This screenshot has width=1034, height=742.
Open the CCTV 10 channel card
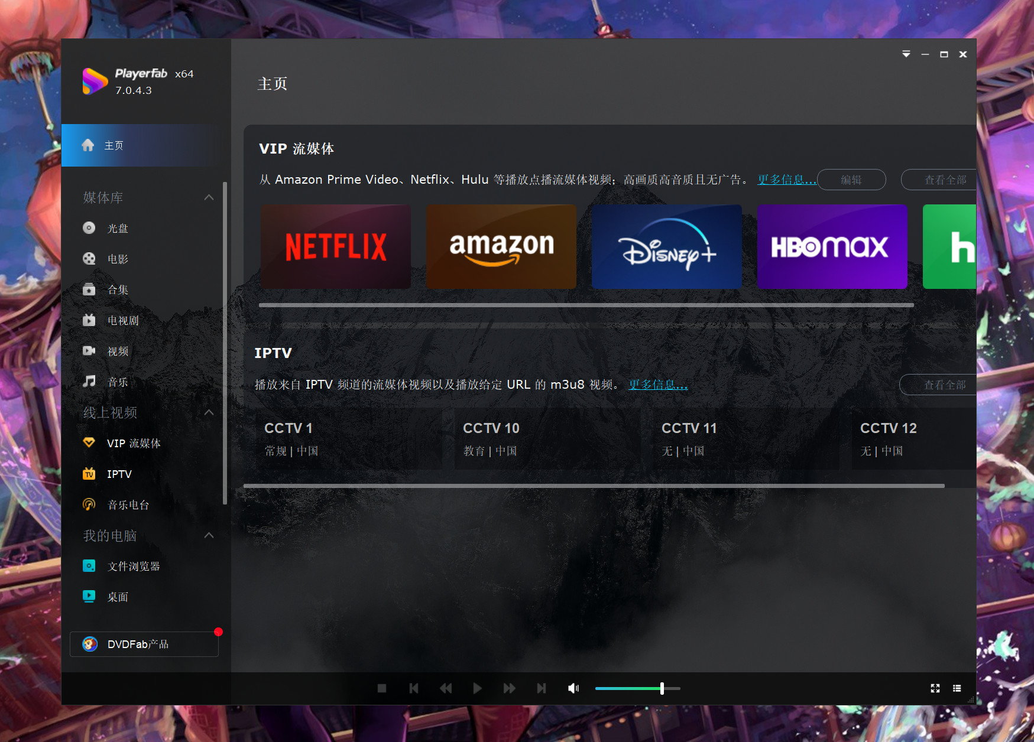point(547,438)
